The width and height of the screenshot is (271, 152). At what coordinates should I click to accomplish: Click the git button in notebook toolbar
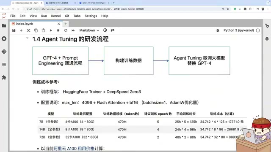pos(113,30)
